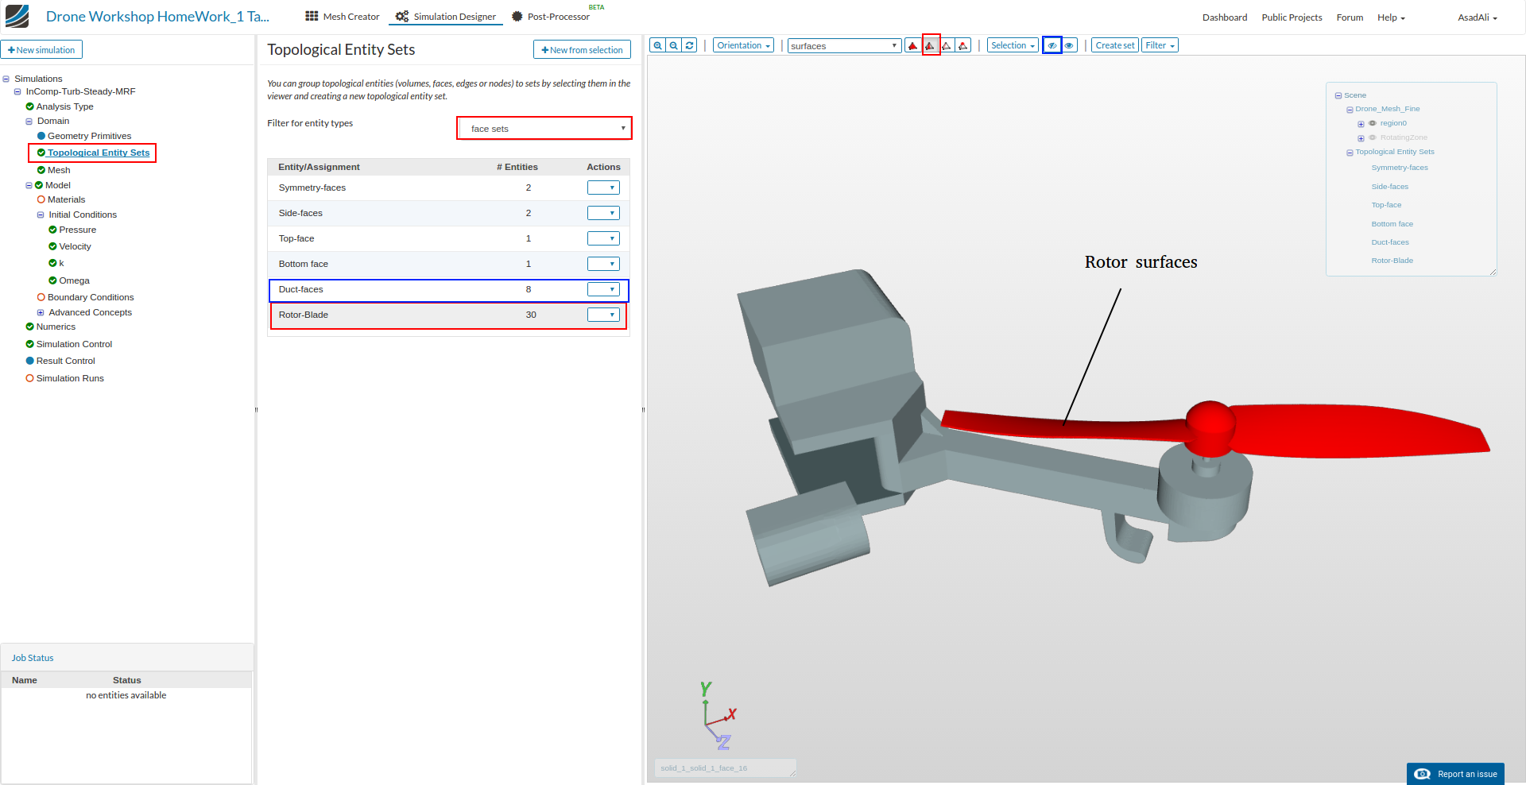1526x785 pixels.
Task: Collapse Drone_Mesh_Fine node in viewer tree
Action: [1350, 110]
